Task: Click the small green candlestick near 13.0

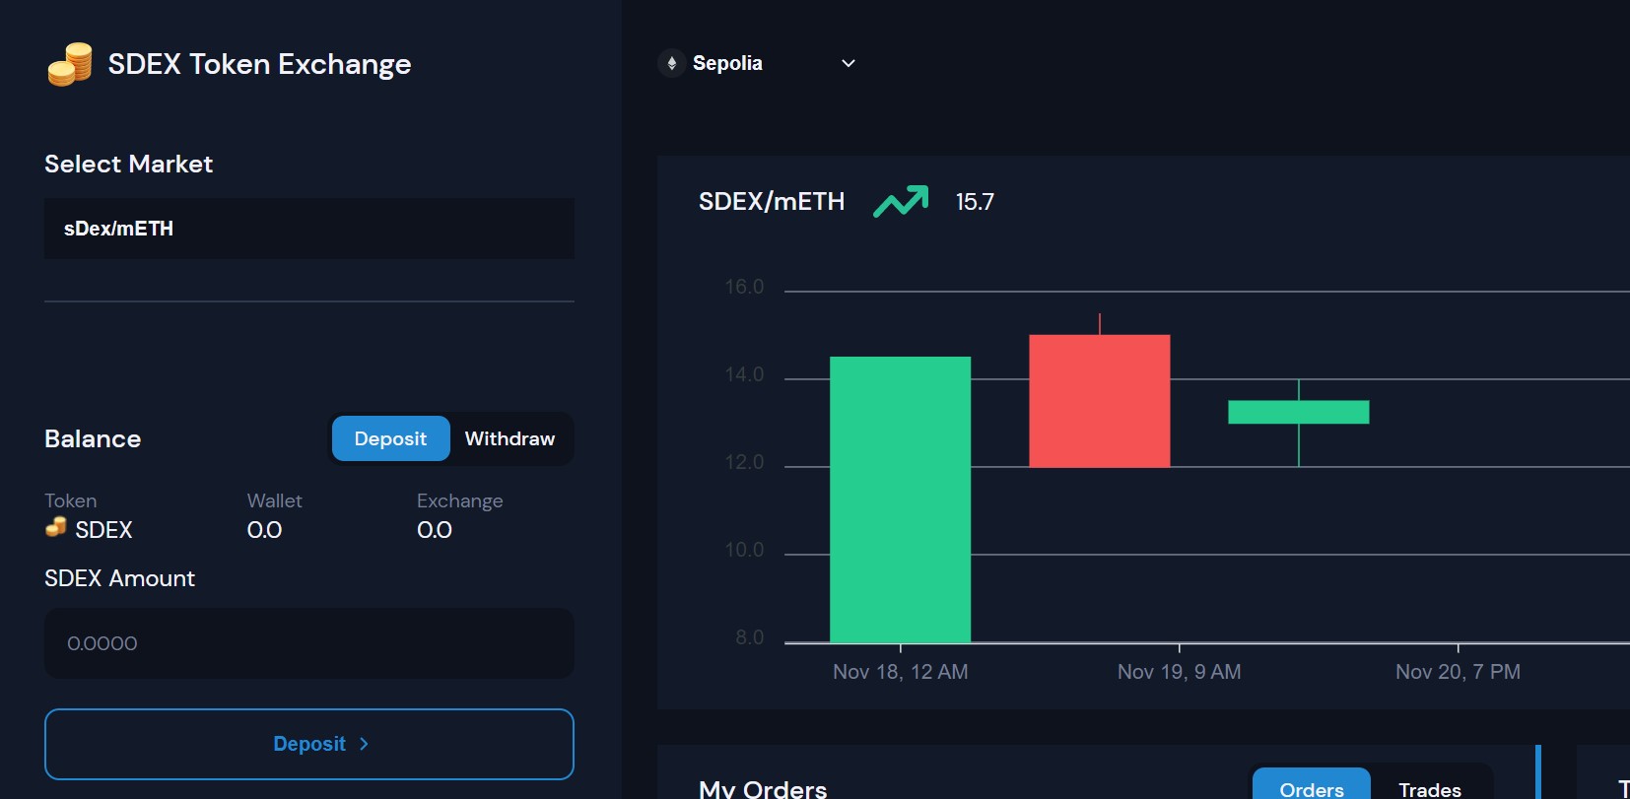Action: 1298,412
